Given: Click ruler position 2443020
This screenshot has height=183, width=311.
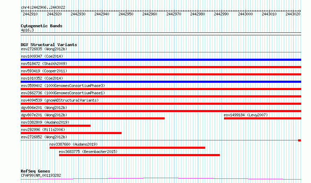Looking at the screenshot, I should 293,14.
